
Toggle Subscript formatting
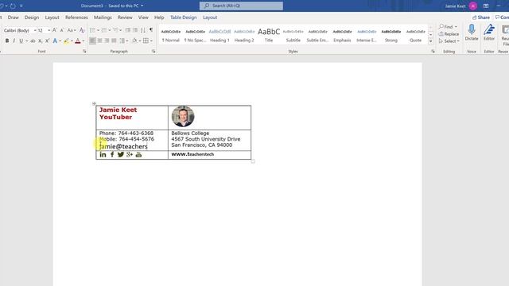[x=40, y=41]
